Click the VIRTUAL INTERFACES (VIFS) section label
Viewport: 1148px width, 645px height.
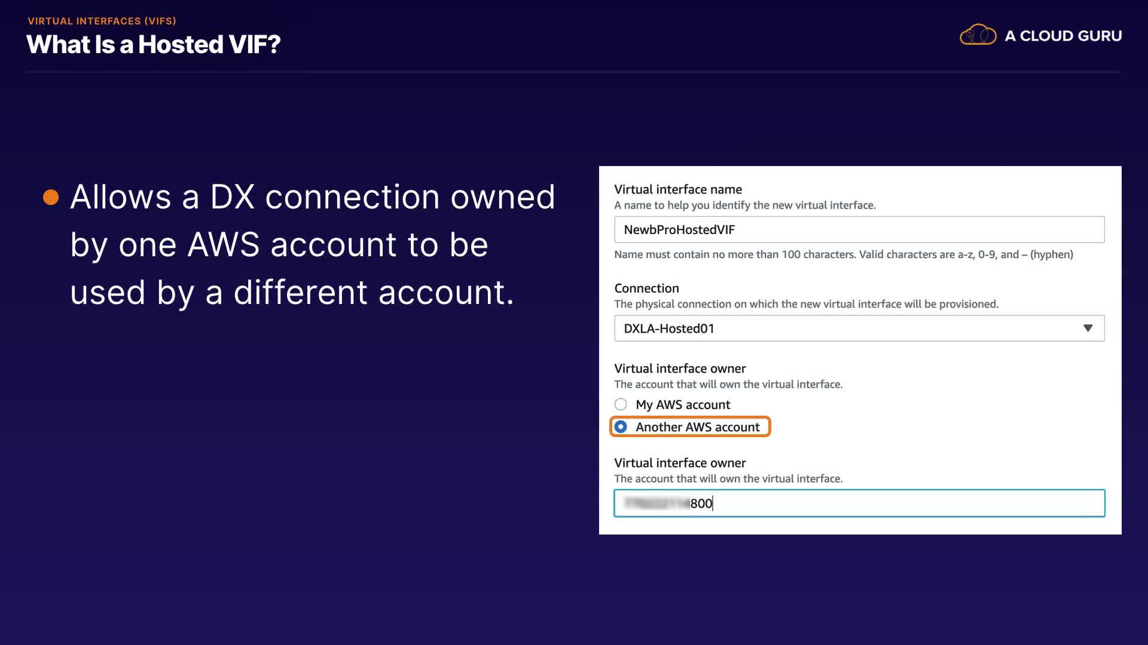102,21
